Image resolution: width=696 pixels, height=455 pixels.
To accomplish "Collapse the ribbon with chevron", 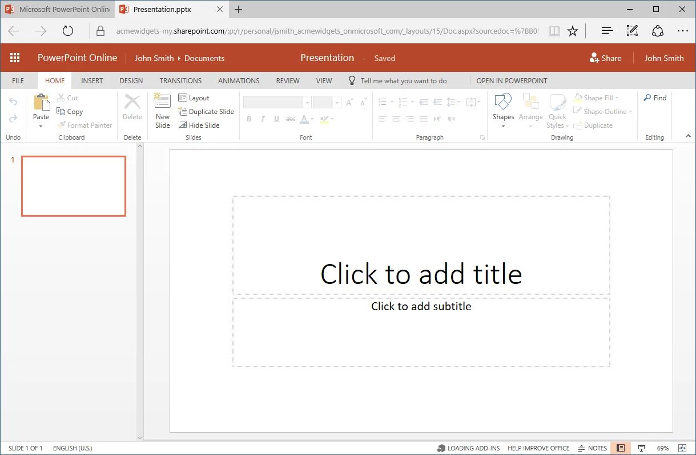I will [x=688, y=136].
